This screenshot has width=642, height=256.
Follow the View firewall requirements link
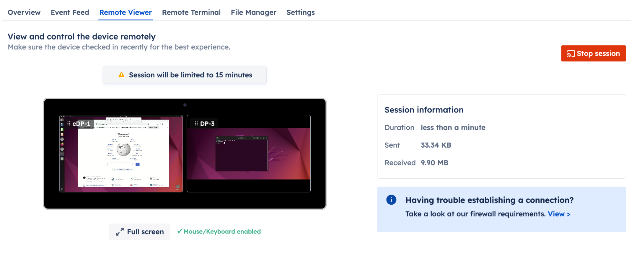click(559, 214)
